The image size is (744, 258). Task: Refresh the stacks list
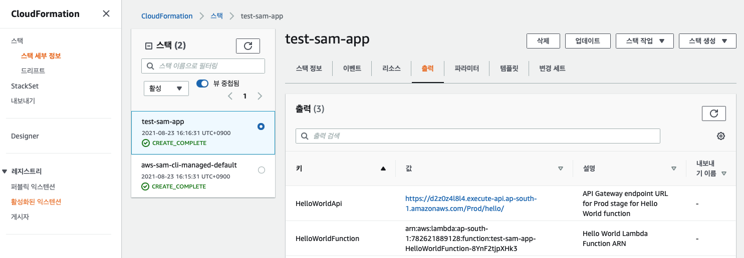(248, 46)
